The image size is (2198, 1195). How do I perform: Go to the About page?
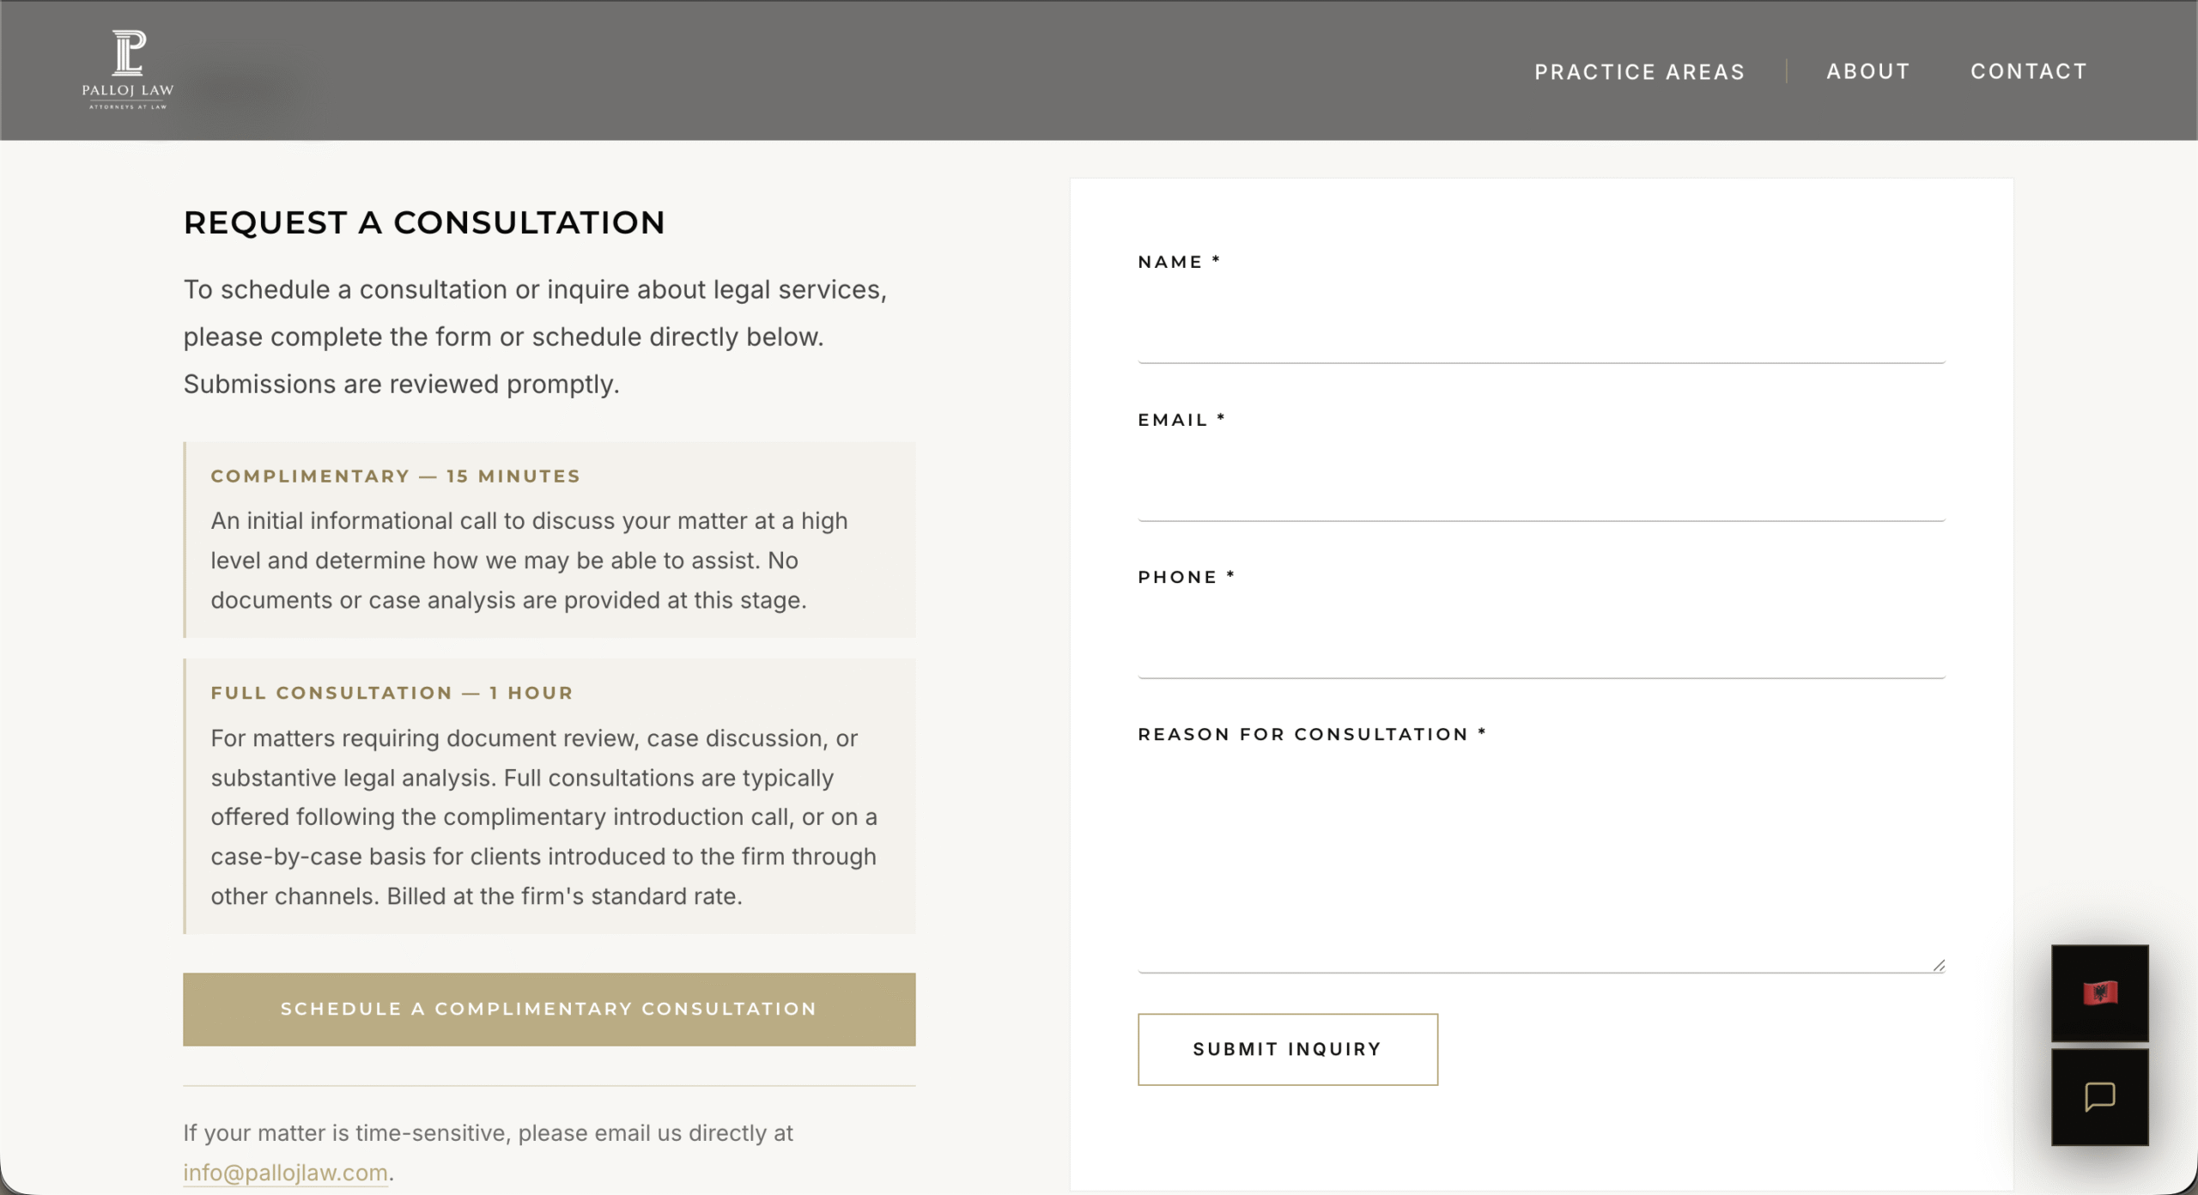coord(1867,71)
